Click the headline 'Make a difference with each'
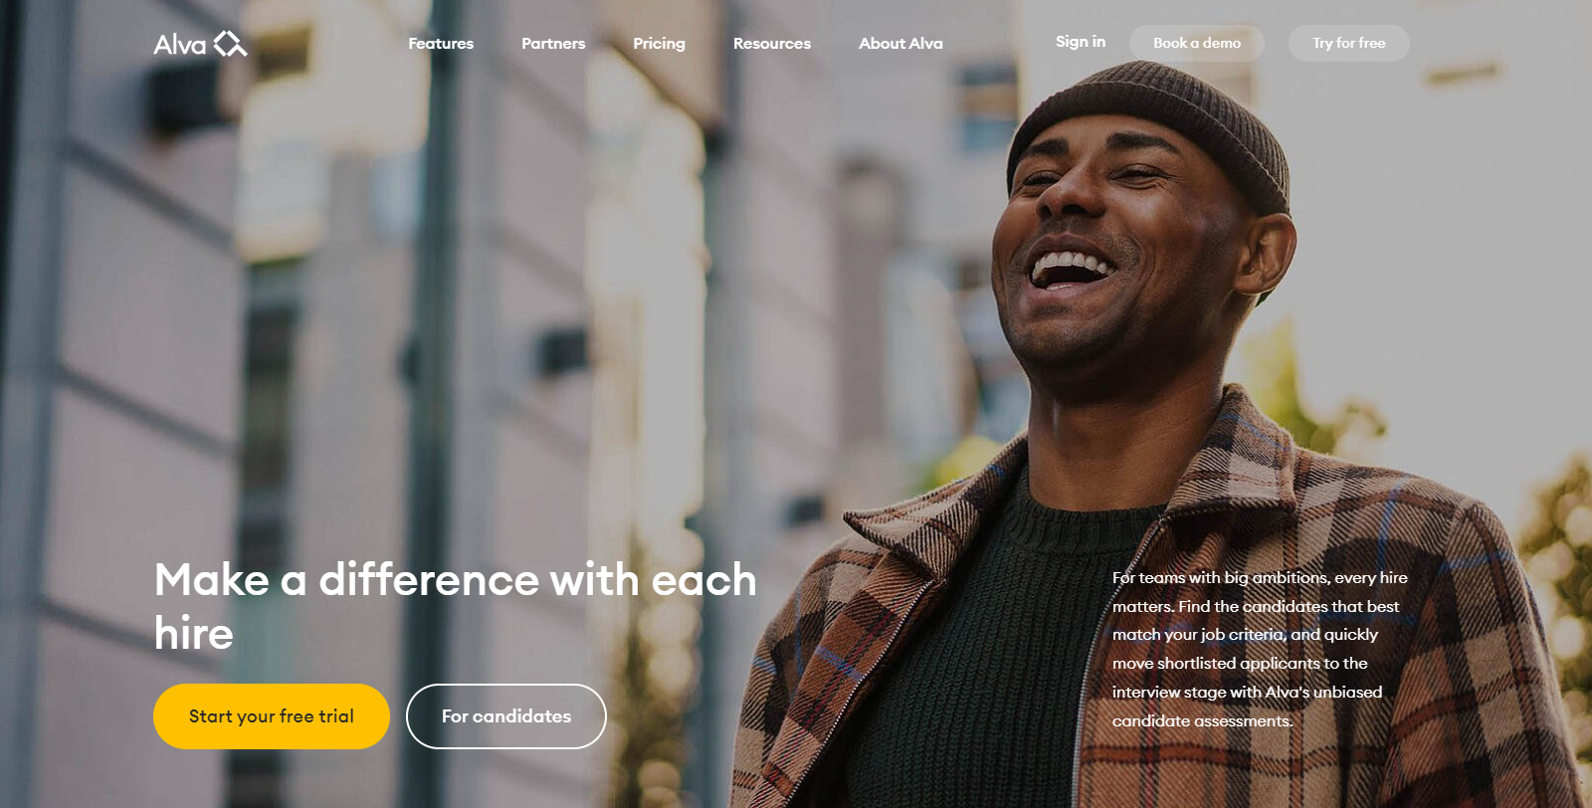This screenshot has height=808, width=1592. (456, 579)
